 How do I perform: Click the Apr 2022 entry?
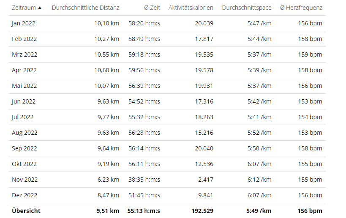pos(24,70)
